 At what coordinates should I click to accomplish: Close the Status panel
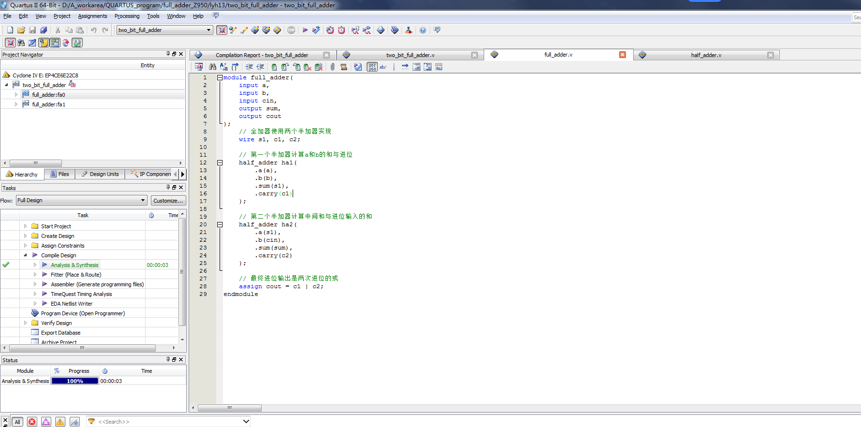coord(181,359)
